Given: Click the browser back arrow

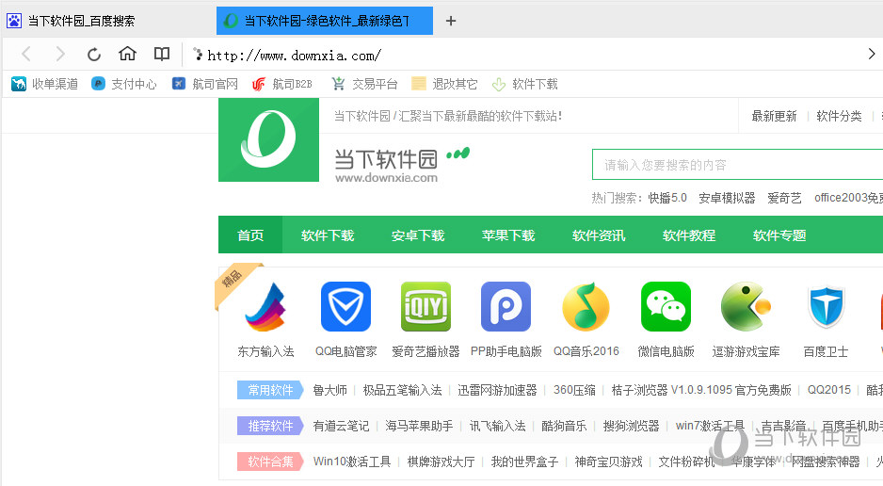Looking at the screenshot, I should coord(26,54).
